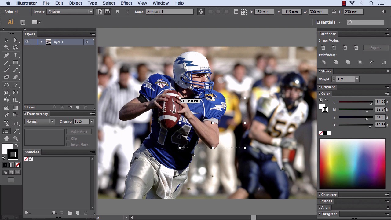
Task: Pick the Eyedropper tool
Action: [x=6, y=116]
